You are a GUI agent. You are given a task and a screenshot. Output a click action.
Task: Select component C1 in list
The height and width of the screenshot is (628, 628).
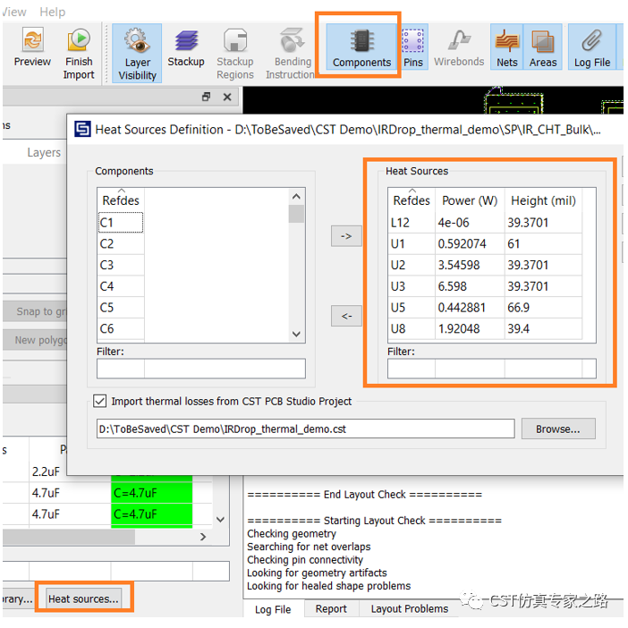[x=121, y=222]
